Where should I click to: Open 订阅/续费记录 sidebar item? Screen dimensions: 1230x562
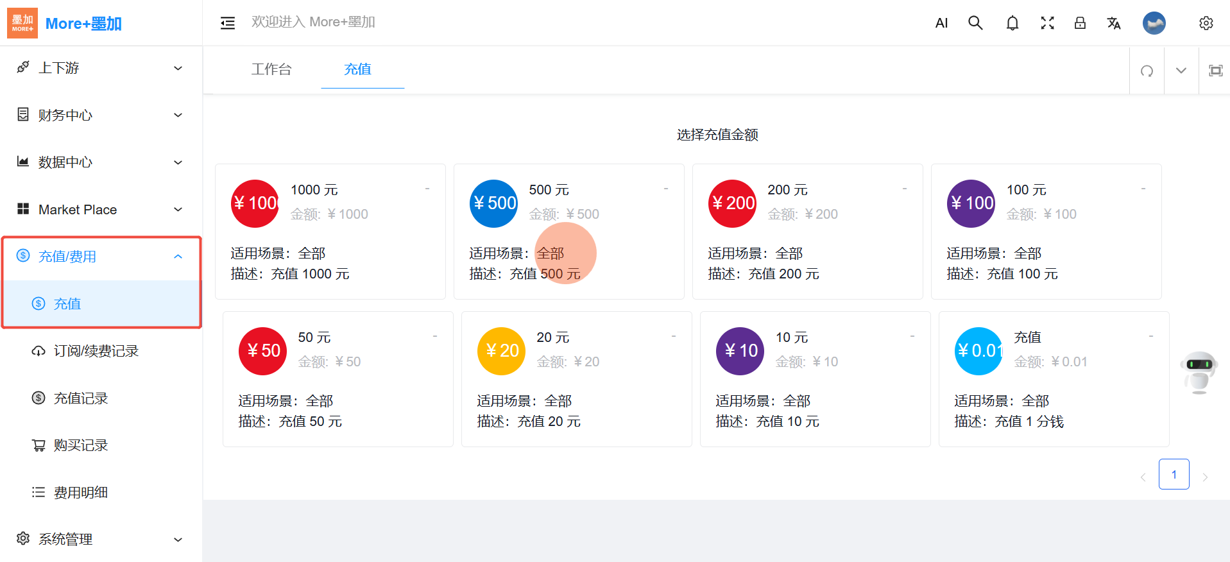point(96,351)
